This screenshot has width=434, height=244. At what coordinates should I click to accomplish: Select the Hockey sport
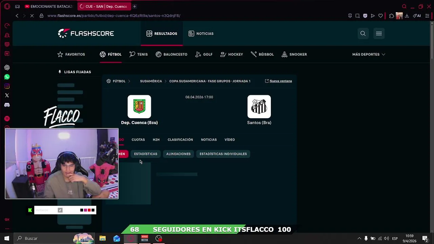(x=232, y=54)
